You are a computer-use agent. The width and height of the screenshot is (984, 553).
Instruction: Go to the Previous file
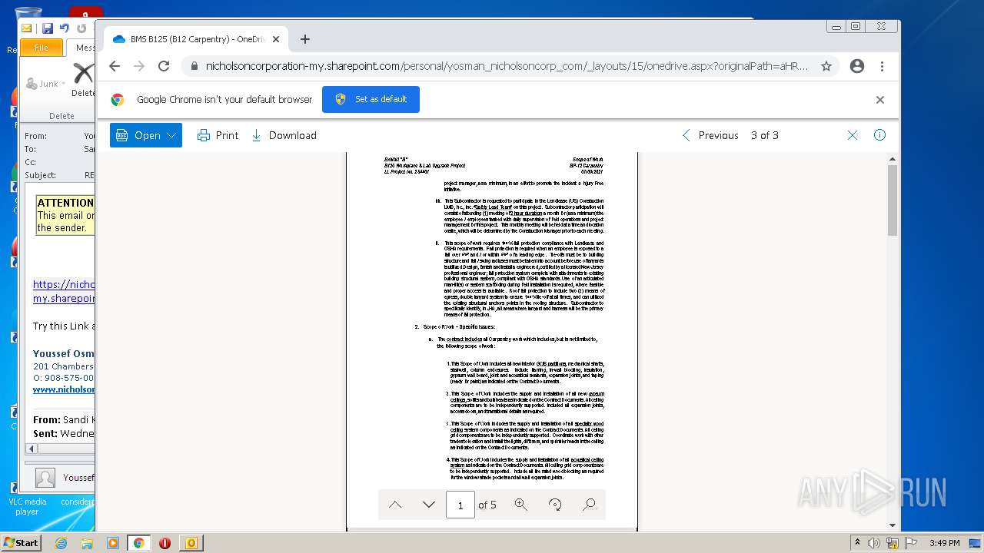tap(710, 135)
